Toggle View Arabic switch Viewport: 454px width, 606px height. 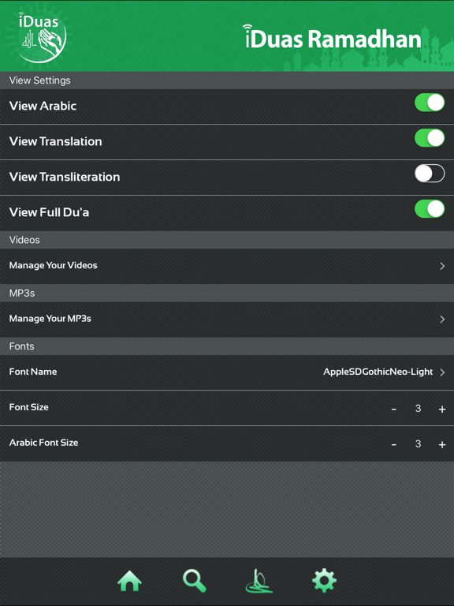point(430,103)
